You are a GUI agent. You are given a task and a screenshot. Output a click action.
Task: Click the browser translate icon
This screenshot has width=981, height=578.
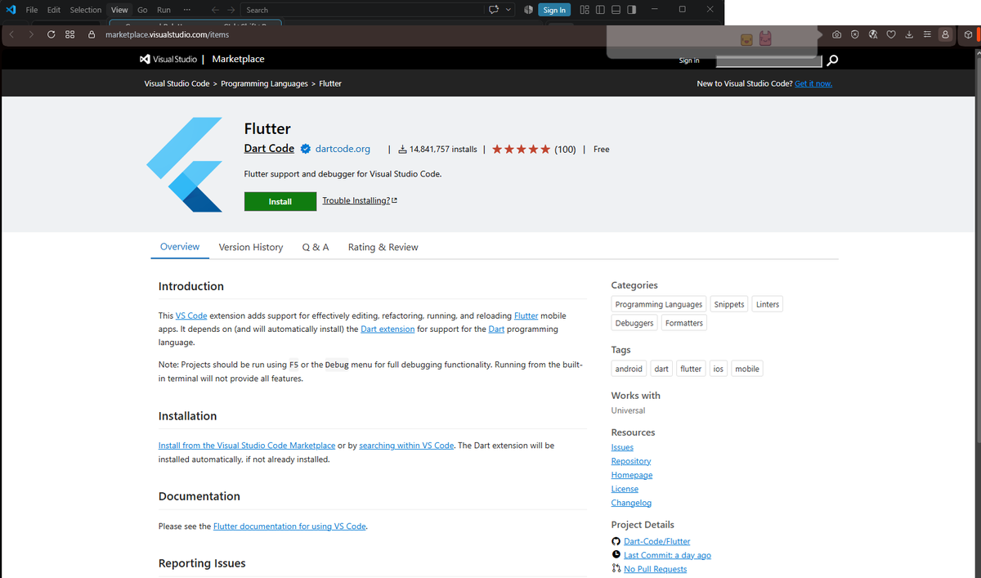(873, 35)
